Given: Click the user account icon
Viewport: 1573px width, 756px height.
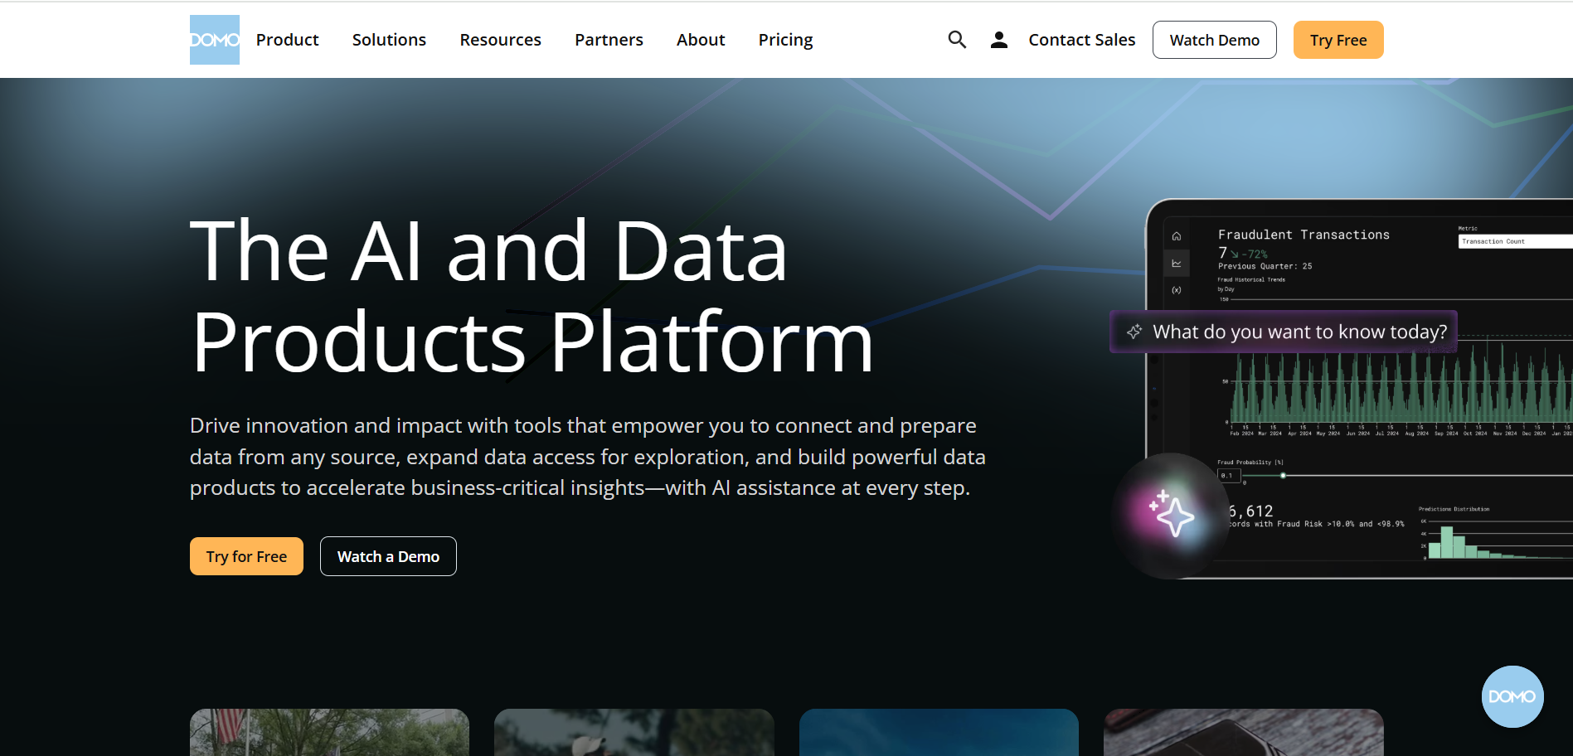Looking at the screenshot, I should click(999, 40).
